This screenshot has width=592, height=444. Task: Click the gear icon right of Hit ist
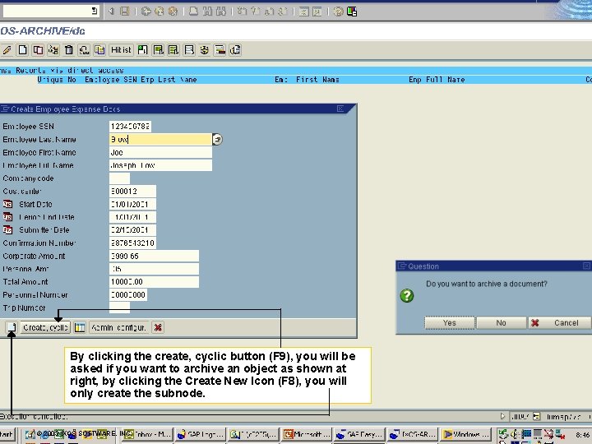204,50
